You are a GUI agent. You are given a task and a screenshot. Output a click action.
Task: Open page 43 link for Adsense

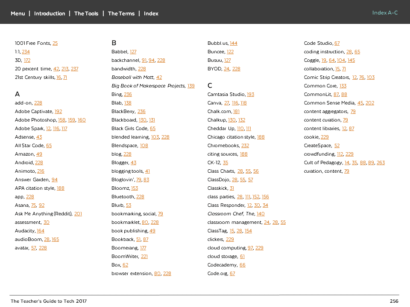tap(39, 137)
